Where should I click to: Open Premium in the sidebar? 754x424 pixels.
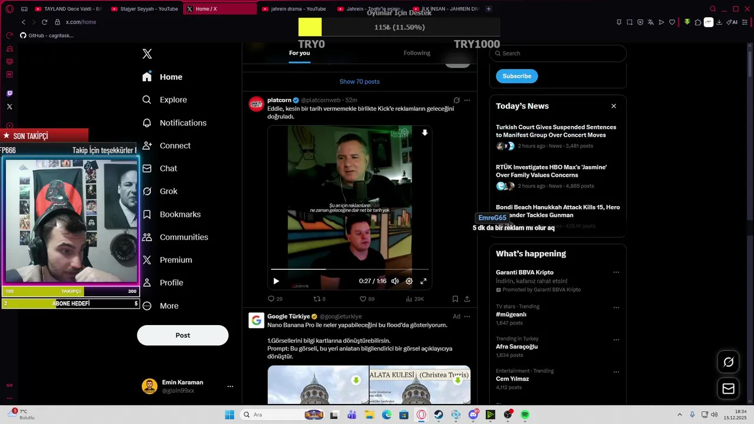click(167, 260)
